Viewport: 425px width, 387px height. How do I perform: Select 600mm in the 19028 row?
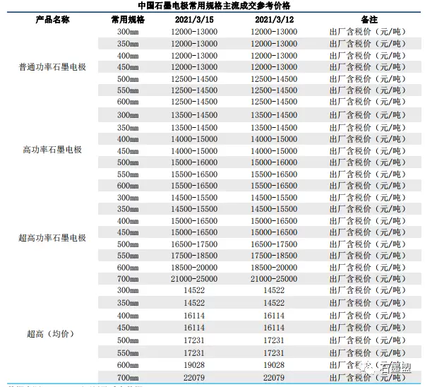(128, 365)
